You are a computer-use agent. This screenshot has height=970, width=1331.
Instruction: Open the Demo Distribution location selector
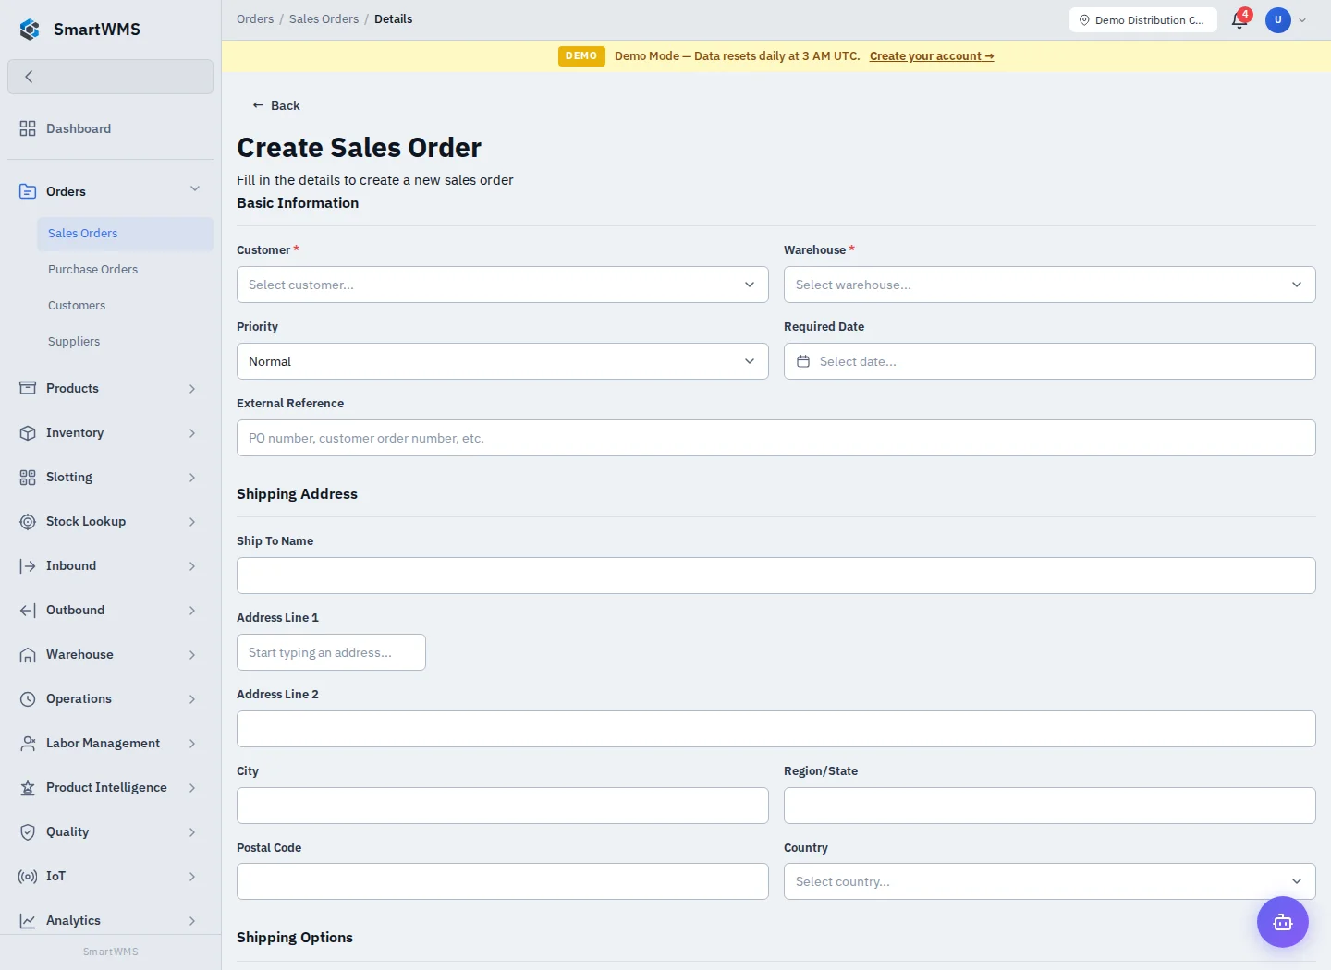click(x=1143, y=19)
